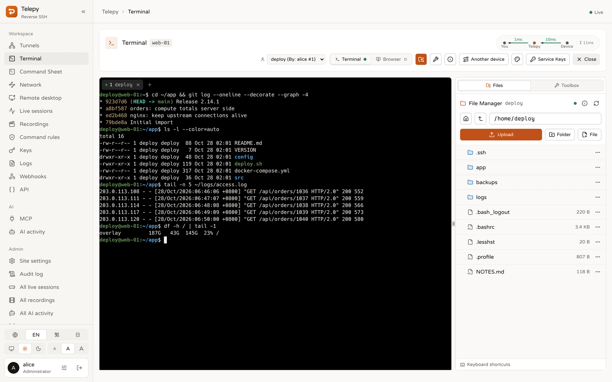Open options menu for logs folder
Viewport: 612px width, 382px height.
pos(598,197)
